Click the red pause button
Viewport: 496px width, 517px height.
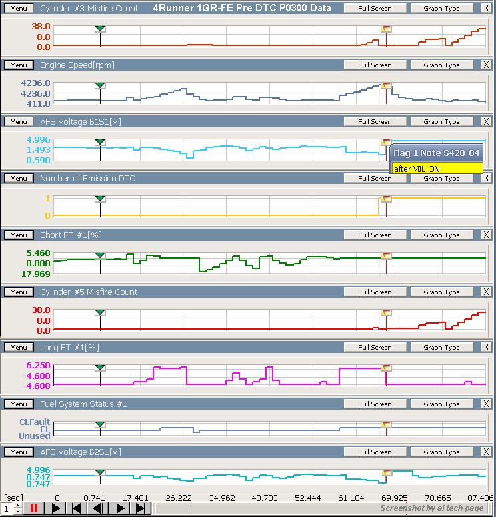click(x=33, y=509)
